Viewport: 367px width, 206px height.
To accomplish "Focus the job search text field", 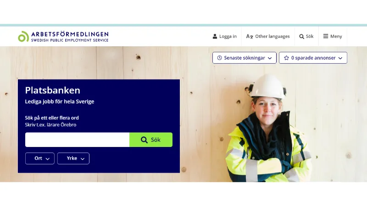I will 77,140.
